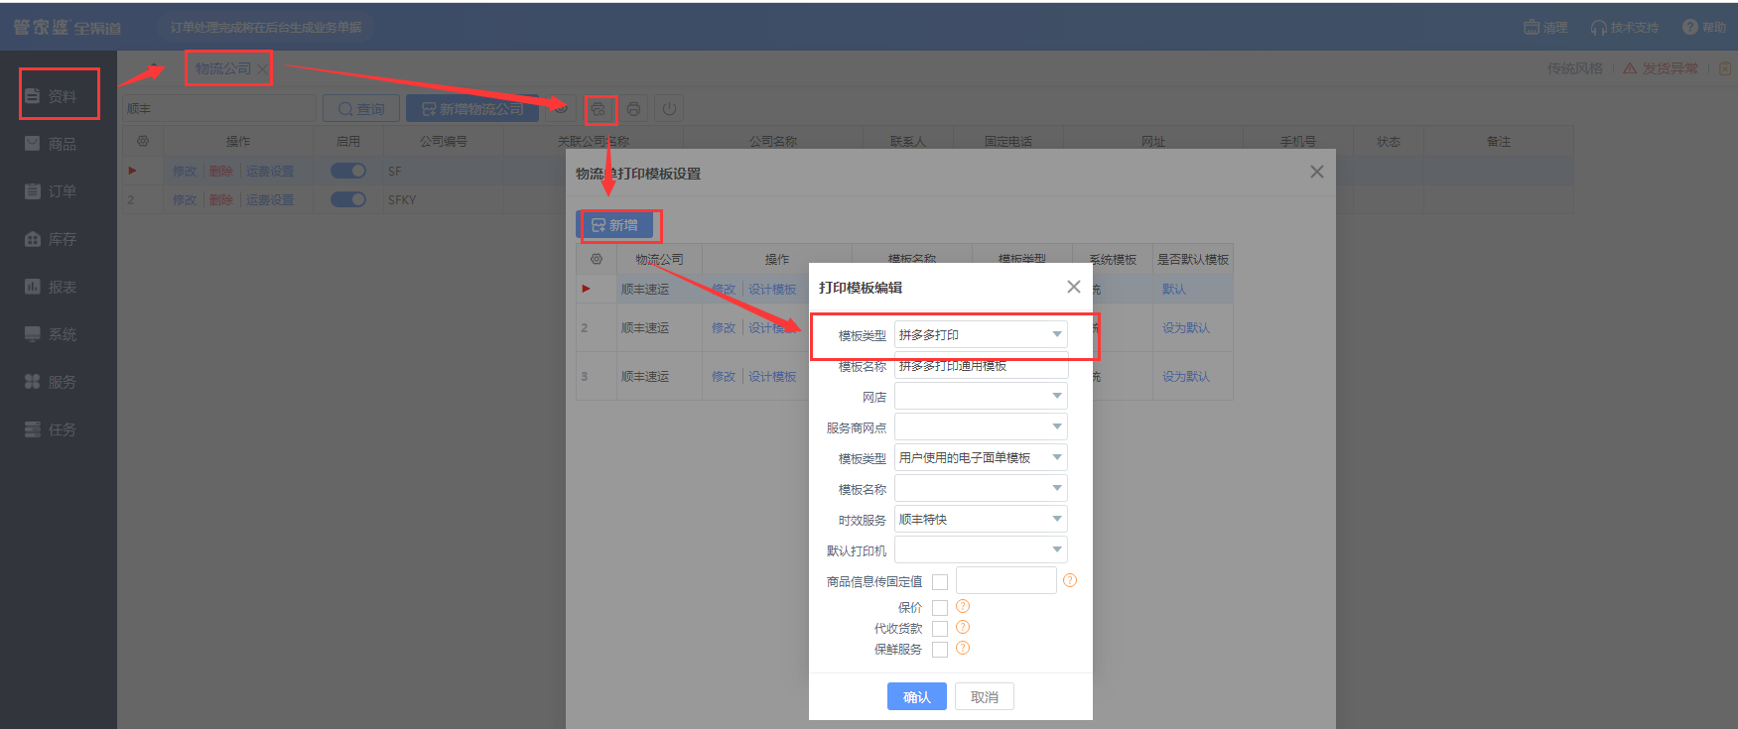
Task: Click the 查询 search button
Action: pyautogui.click(x=361, y=109)
